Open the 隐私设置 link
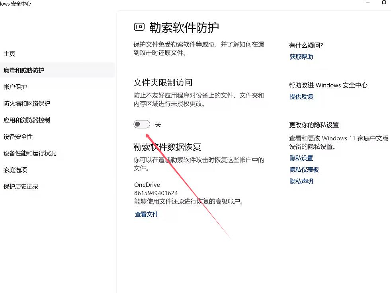The image size is (391, 293). click(x=301, y=158)
